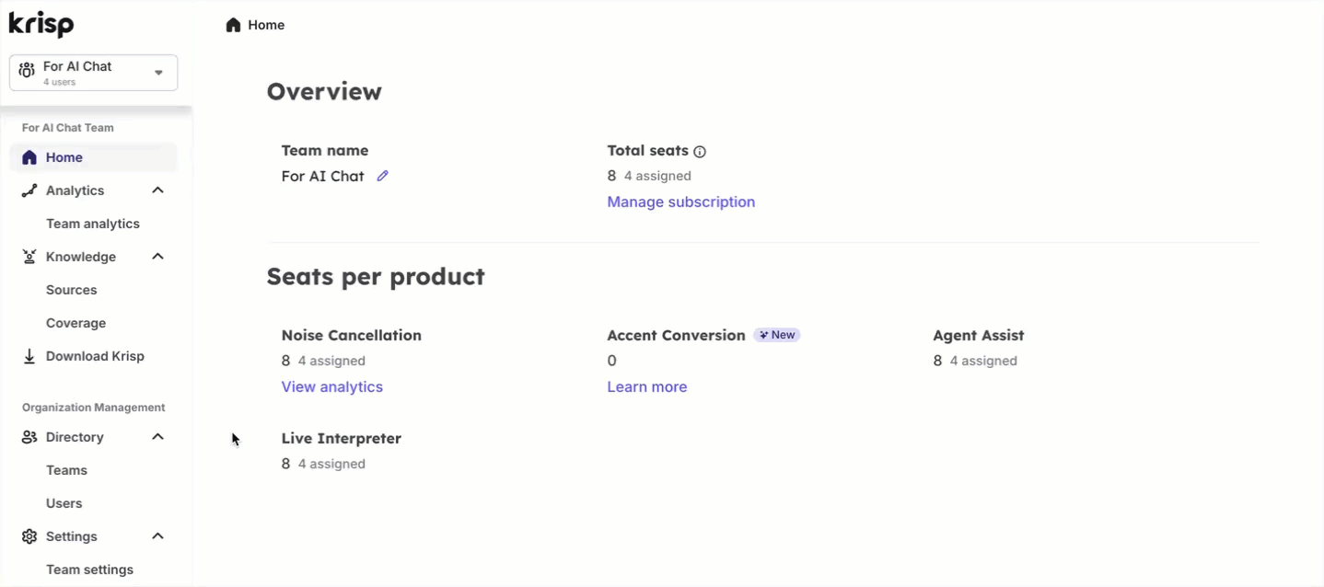The image size is (1324, 587).
Task: Open Coverage under Knowledge
Action: click(x=75, y=323)
